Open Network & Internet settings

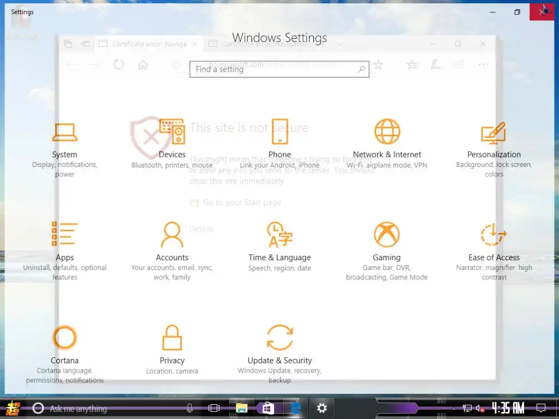(387, 144)
